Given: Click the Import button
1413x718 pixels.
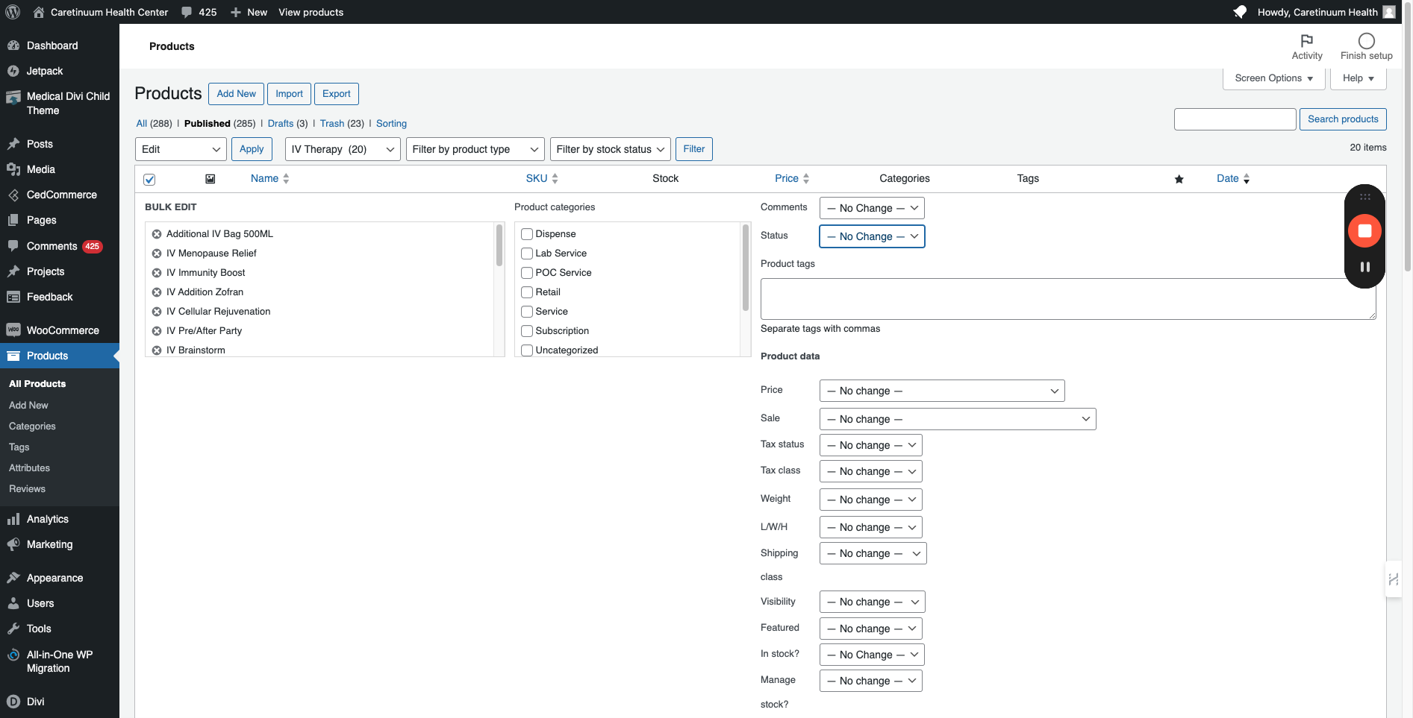Looking at the screenshot, I should click(x=289, y=94).
